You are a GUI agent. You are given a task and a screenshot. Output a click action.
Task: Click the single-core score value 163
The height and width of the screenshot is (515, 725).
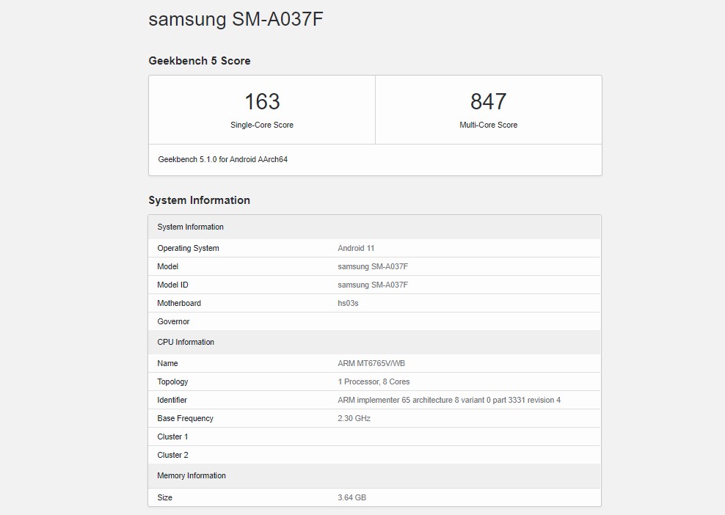click(x=262, y=101)
